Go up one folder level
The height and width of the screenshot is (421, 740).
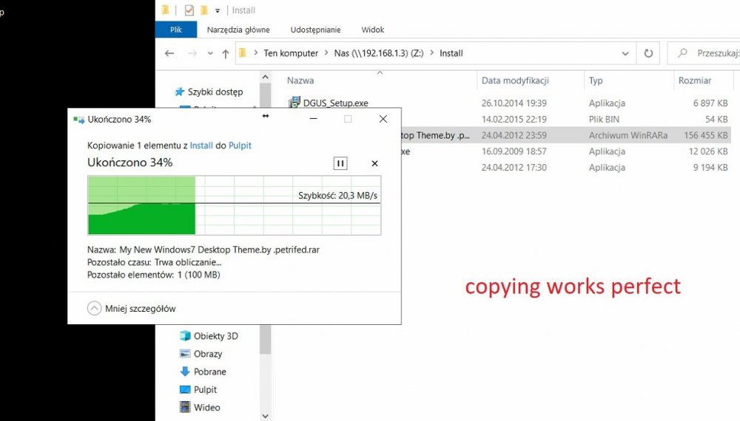[226, 54]
